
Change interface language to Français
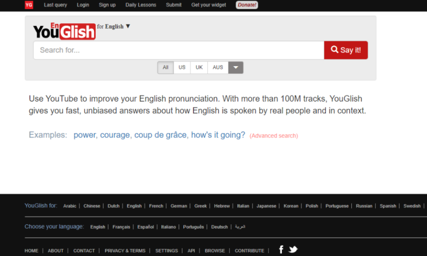coord(121,227)
